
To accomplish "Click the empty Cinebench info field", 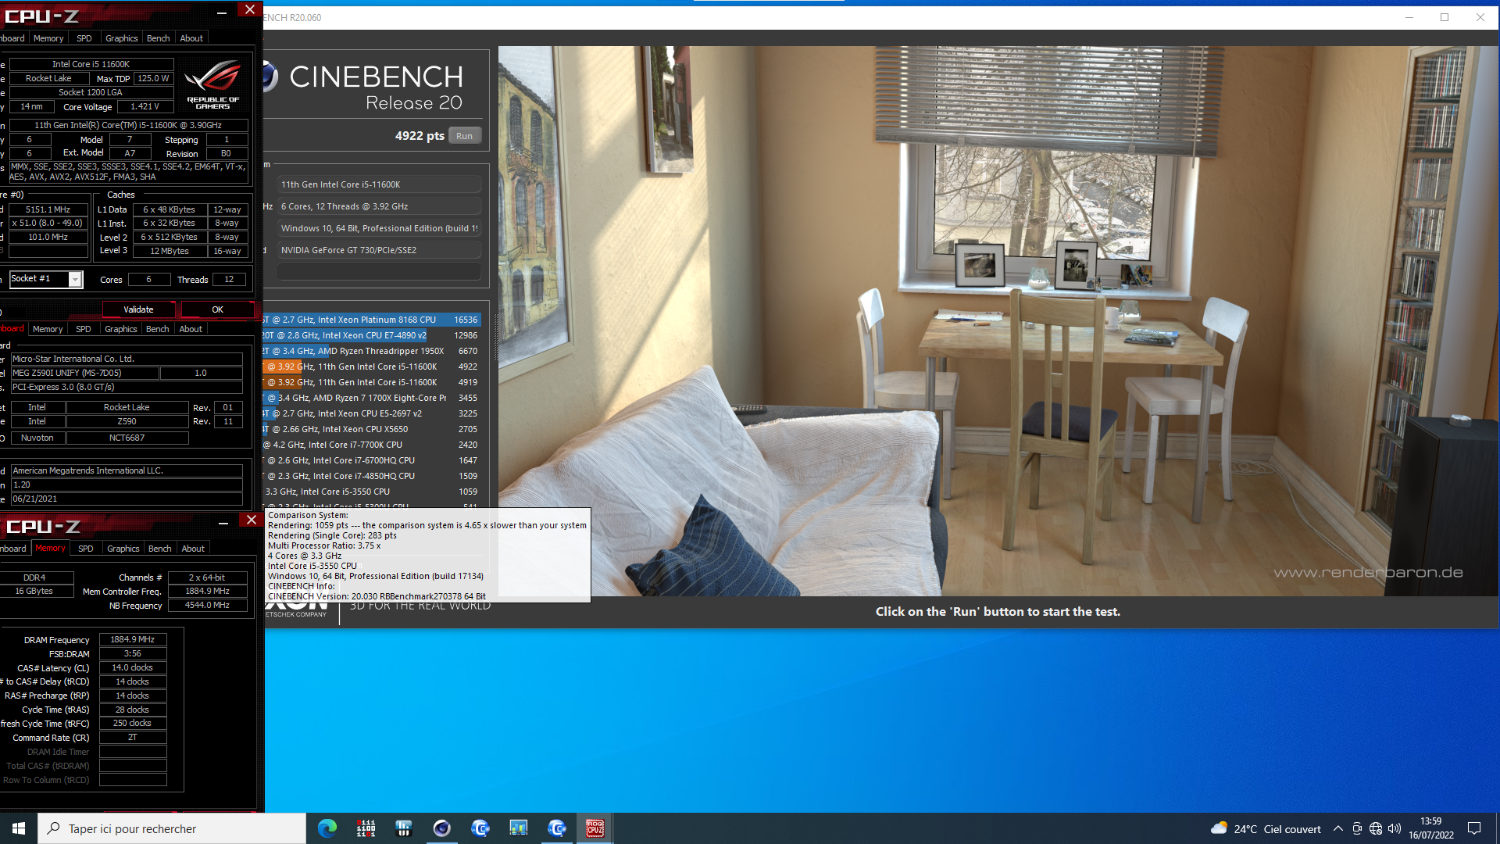I will pyautogui.click(x=379, y=271).
